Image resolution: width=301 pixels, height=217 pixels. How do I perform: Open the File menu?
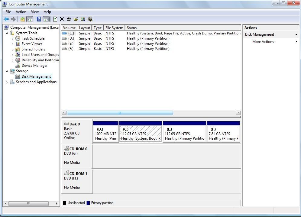(8, 12)
